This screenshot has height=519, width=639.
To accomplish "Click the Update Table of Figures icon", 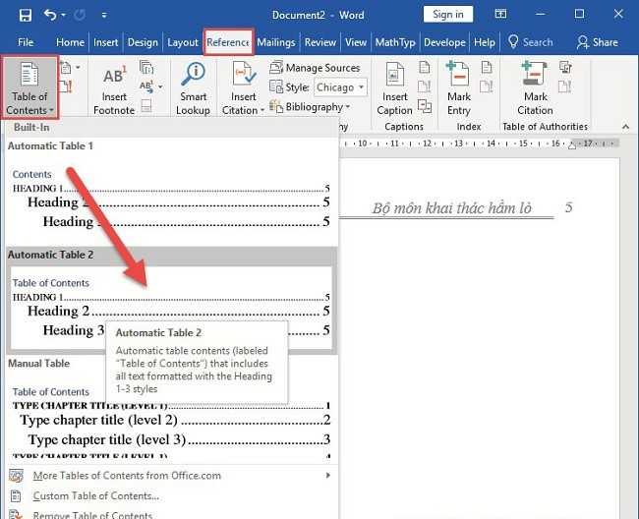I will click(x=425, y=86).
